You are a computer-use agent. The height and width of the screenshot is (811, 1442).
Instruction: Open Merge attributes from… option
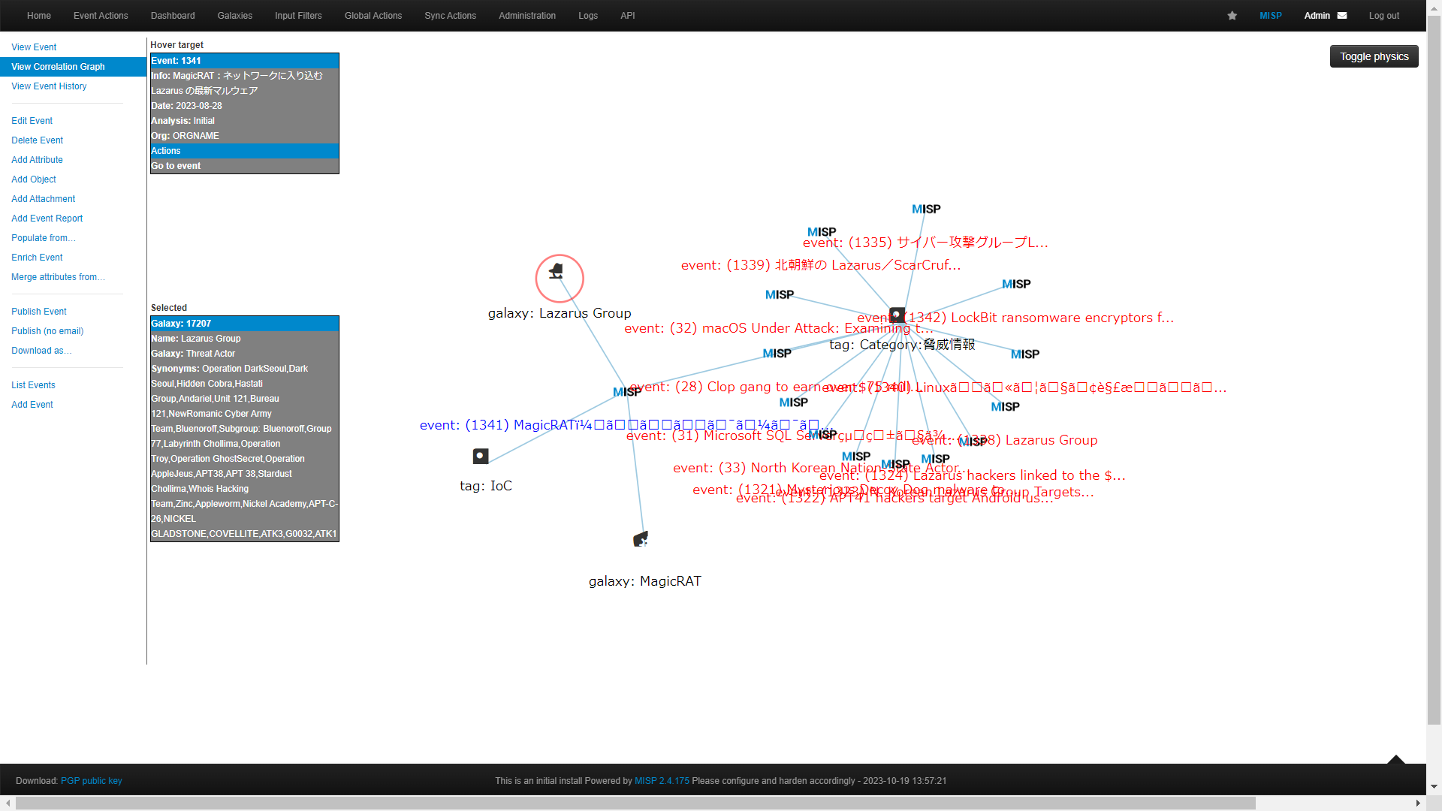(x=58, y=277)
